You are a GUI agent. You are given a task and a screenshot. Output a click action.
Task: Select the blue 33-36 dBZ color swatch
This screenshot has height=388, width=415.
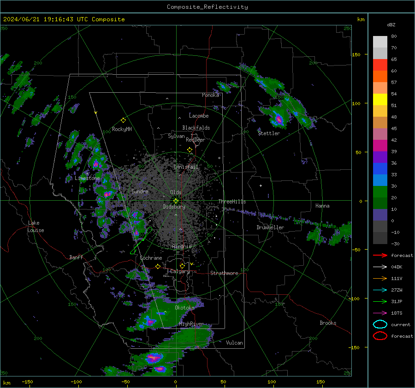pos(380,169)
